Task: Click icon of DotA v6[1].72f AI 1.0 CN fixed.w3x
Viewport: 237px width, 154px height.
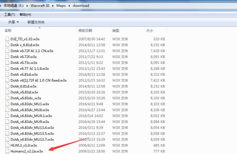Action: [7, 80]
